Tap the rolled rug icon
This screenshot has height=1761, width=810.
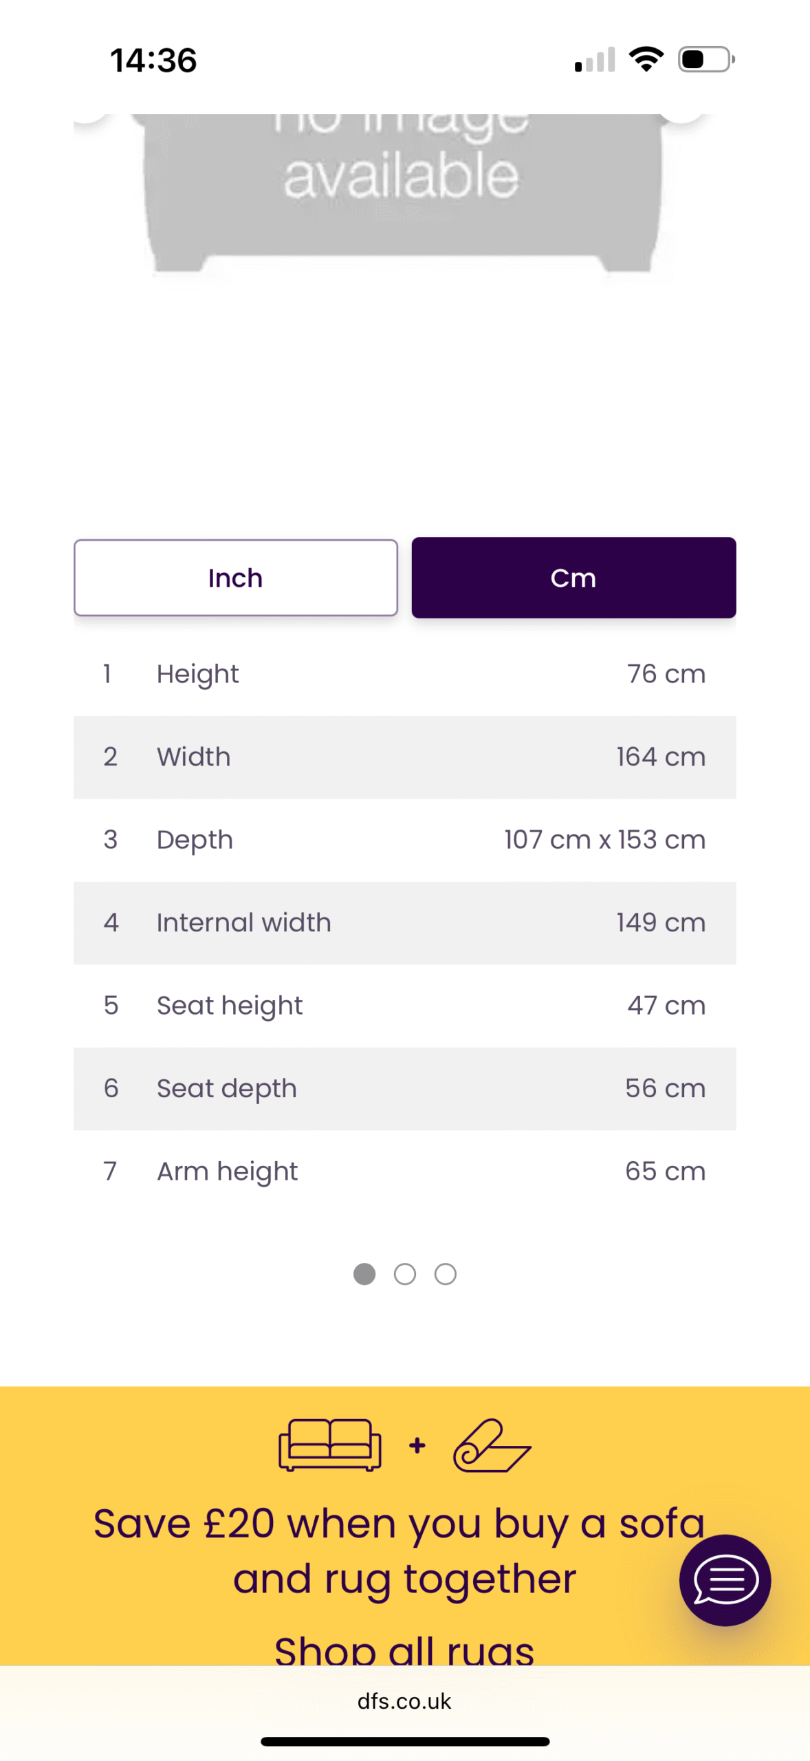(492, 1445)
